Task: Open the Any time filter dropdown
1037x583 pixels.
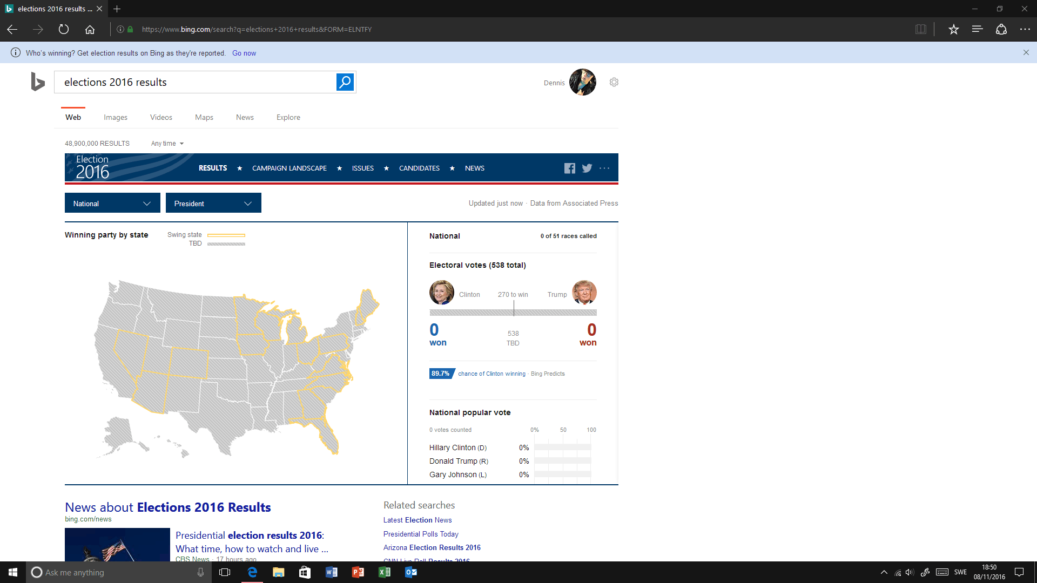Action: click(x=167, y=144)
